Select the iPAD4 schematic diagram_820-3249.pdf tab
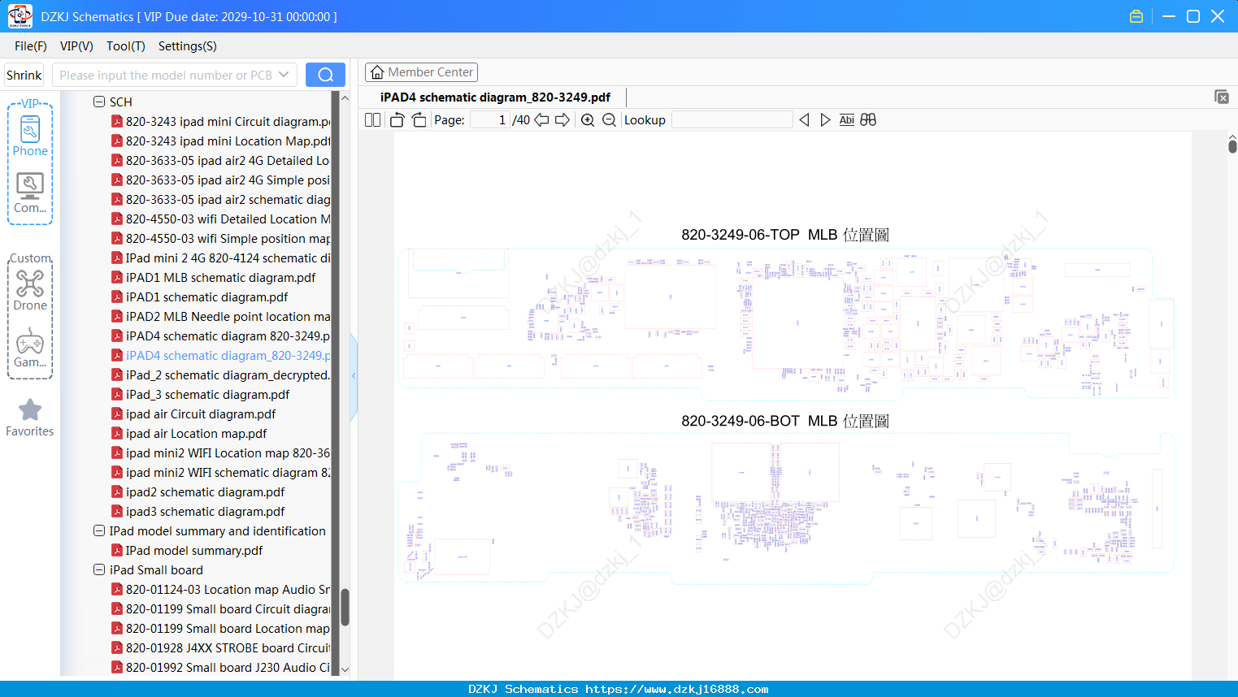 [x=495, y=97]
